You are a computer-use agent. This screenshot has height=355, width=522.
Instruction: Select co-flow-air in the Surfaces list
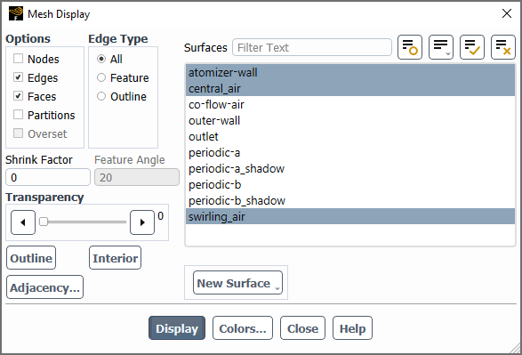coord(350,105)
